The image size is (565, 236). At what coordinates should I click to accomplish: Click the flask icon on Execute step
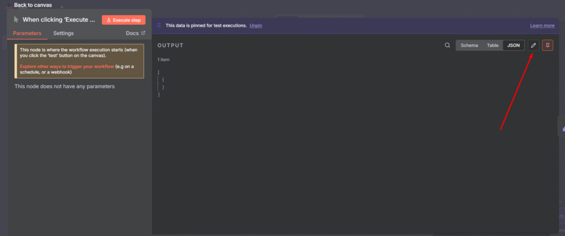tap(109, 20)
